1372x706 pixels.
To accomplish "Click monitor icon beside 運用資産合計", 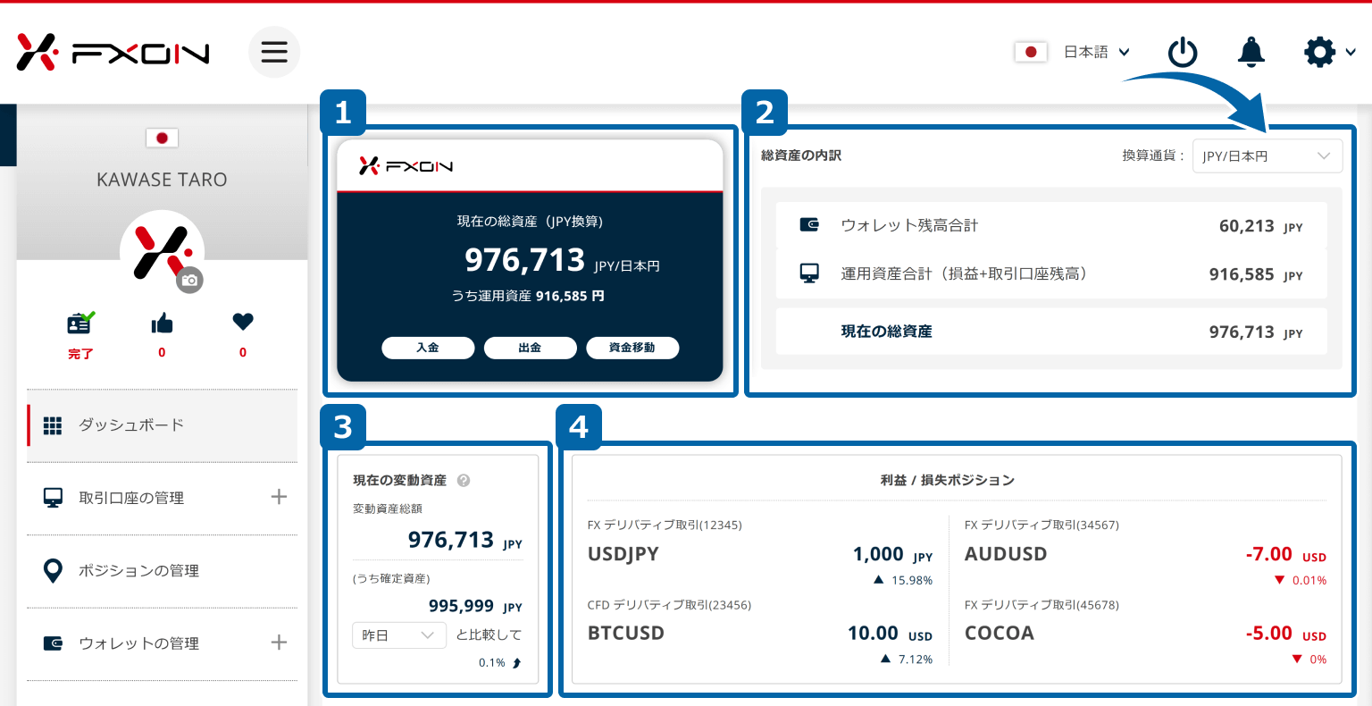I will click(x=809, y=273).
